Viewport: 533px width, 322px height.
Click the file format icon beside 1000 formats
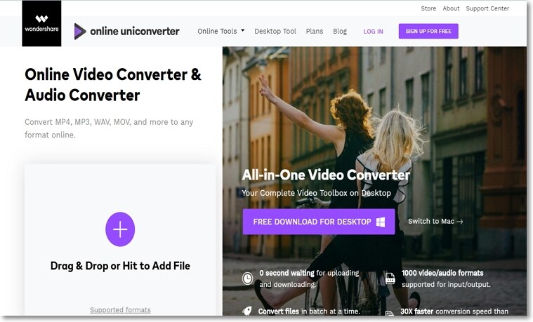point(390,279)
